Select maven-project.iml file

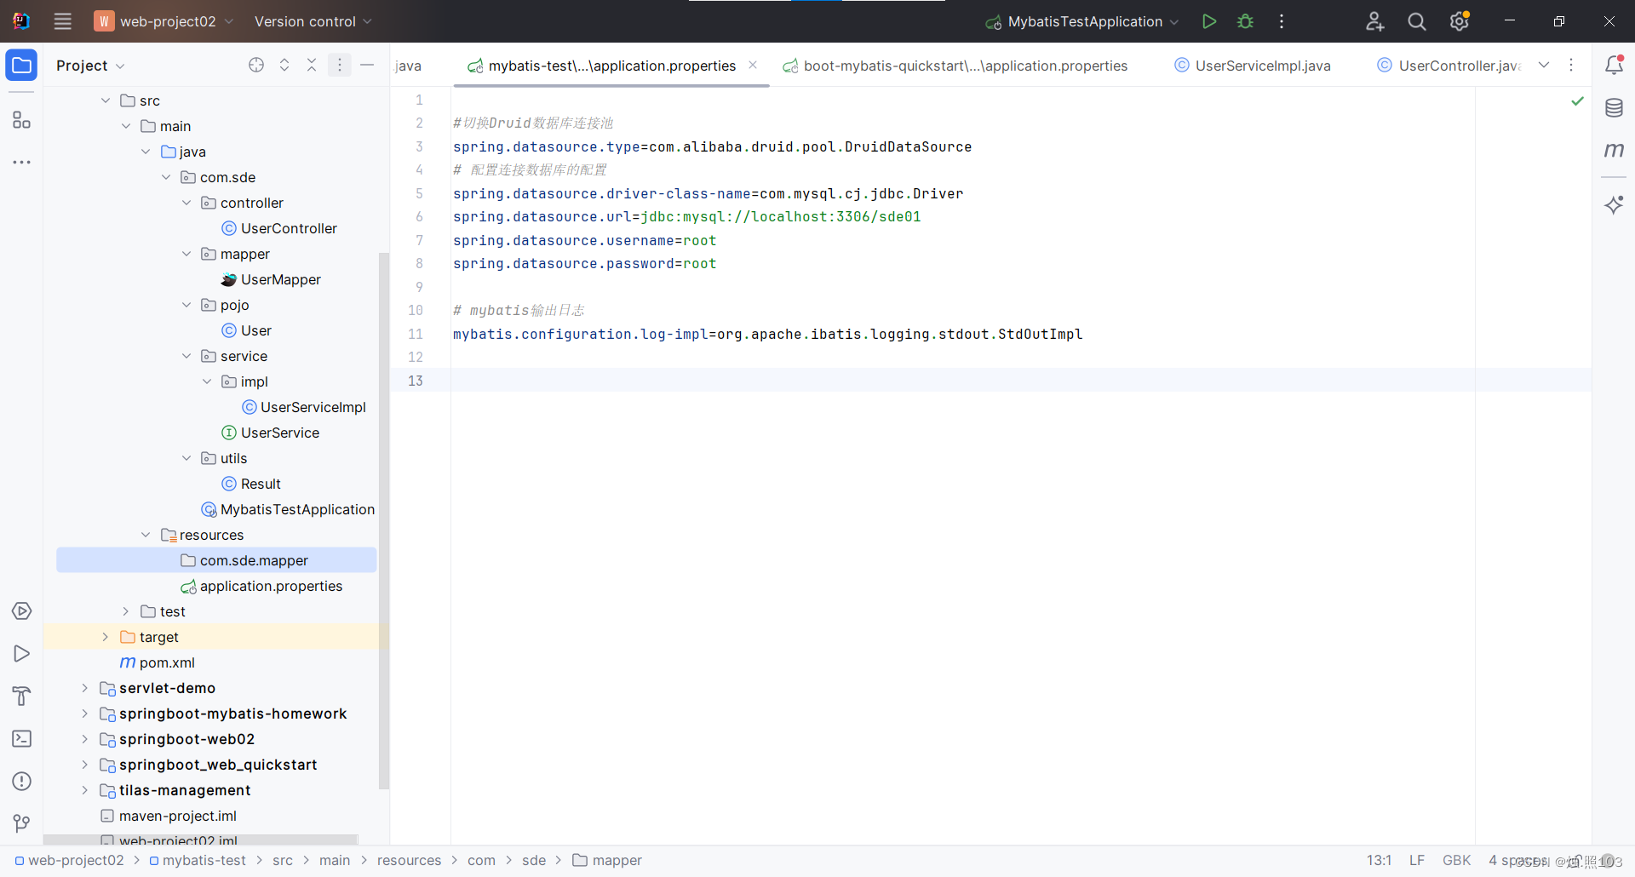pyautogui.click(x=169, y=816)
